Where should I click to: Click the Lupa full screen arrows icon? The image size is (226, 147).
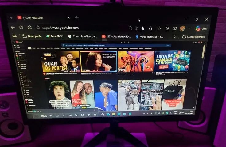tap(64, 115)
